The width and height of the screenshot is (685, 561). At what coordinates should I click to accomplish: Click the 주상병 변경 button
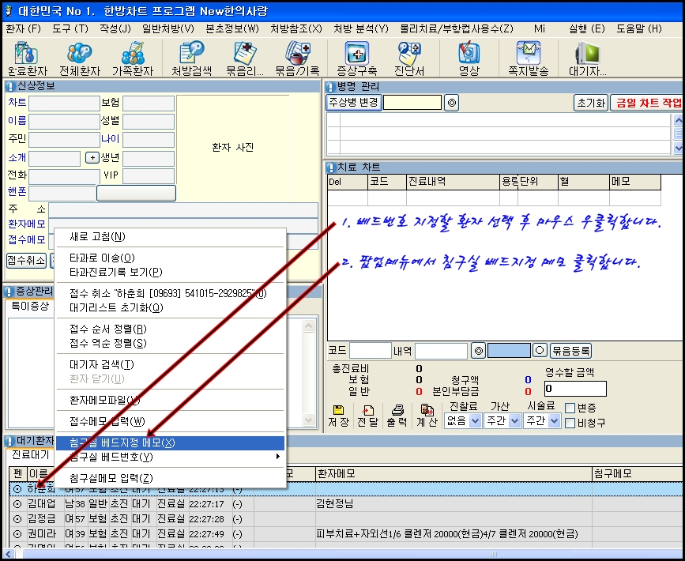point(353,103)
